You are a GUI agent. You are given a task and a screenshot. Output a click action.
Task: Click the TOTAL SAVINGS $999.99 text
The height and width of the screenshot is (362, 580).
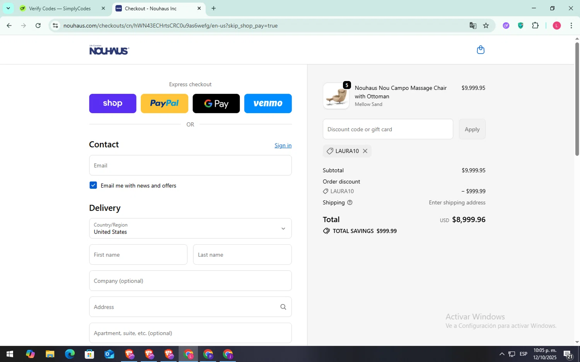[365, 231]
